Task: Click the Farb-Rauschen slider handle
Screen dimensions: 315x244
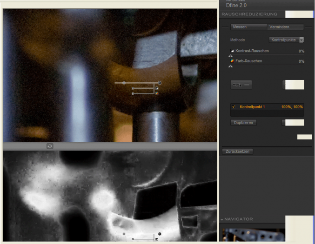Action: click(x=231, y=66)
